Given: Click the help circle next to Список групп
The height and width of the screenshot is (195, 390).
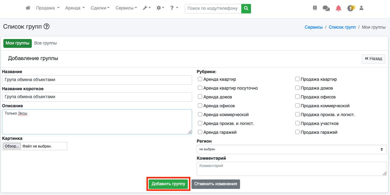Looking at the screenshot, I should coord(46,27).
